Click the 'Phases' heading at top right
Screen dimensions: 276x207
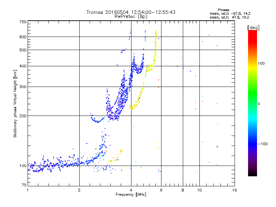(x=223, y=10)
